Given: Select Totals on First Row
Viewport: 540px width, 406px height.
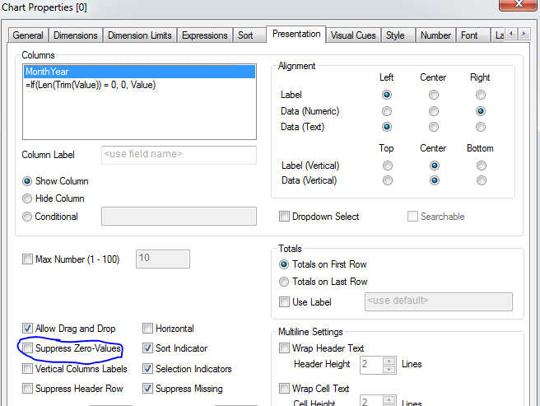Looking at the screenshot, I should pyautogui.click(x=284, y=264).
